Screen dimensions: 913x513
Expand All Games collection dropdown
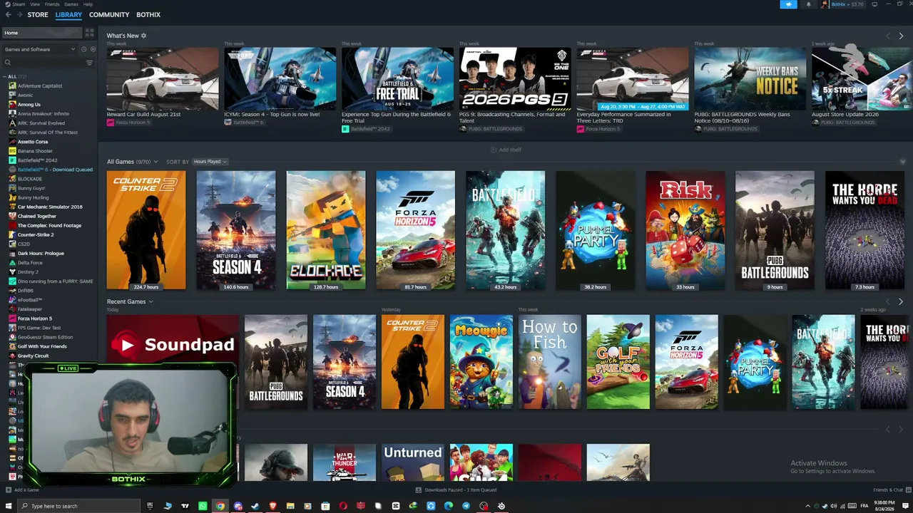click(156, 162)
